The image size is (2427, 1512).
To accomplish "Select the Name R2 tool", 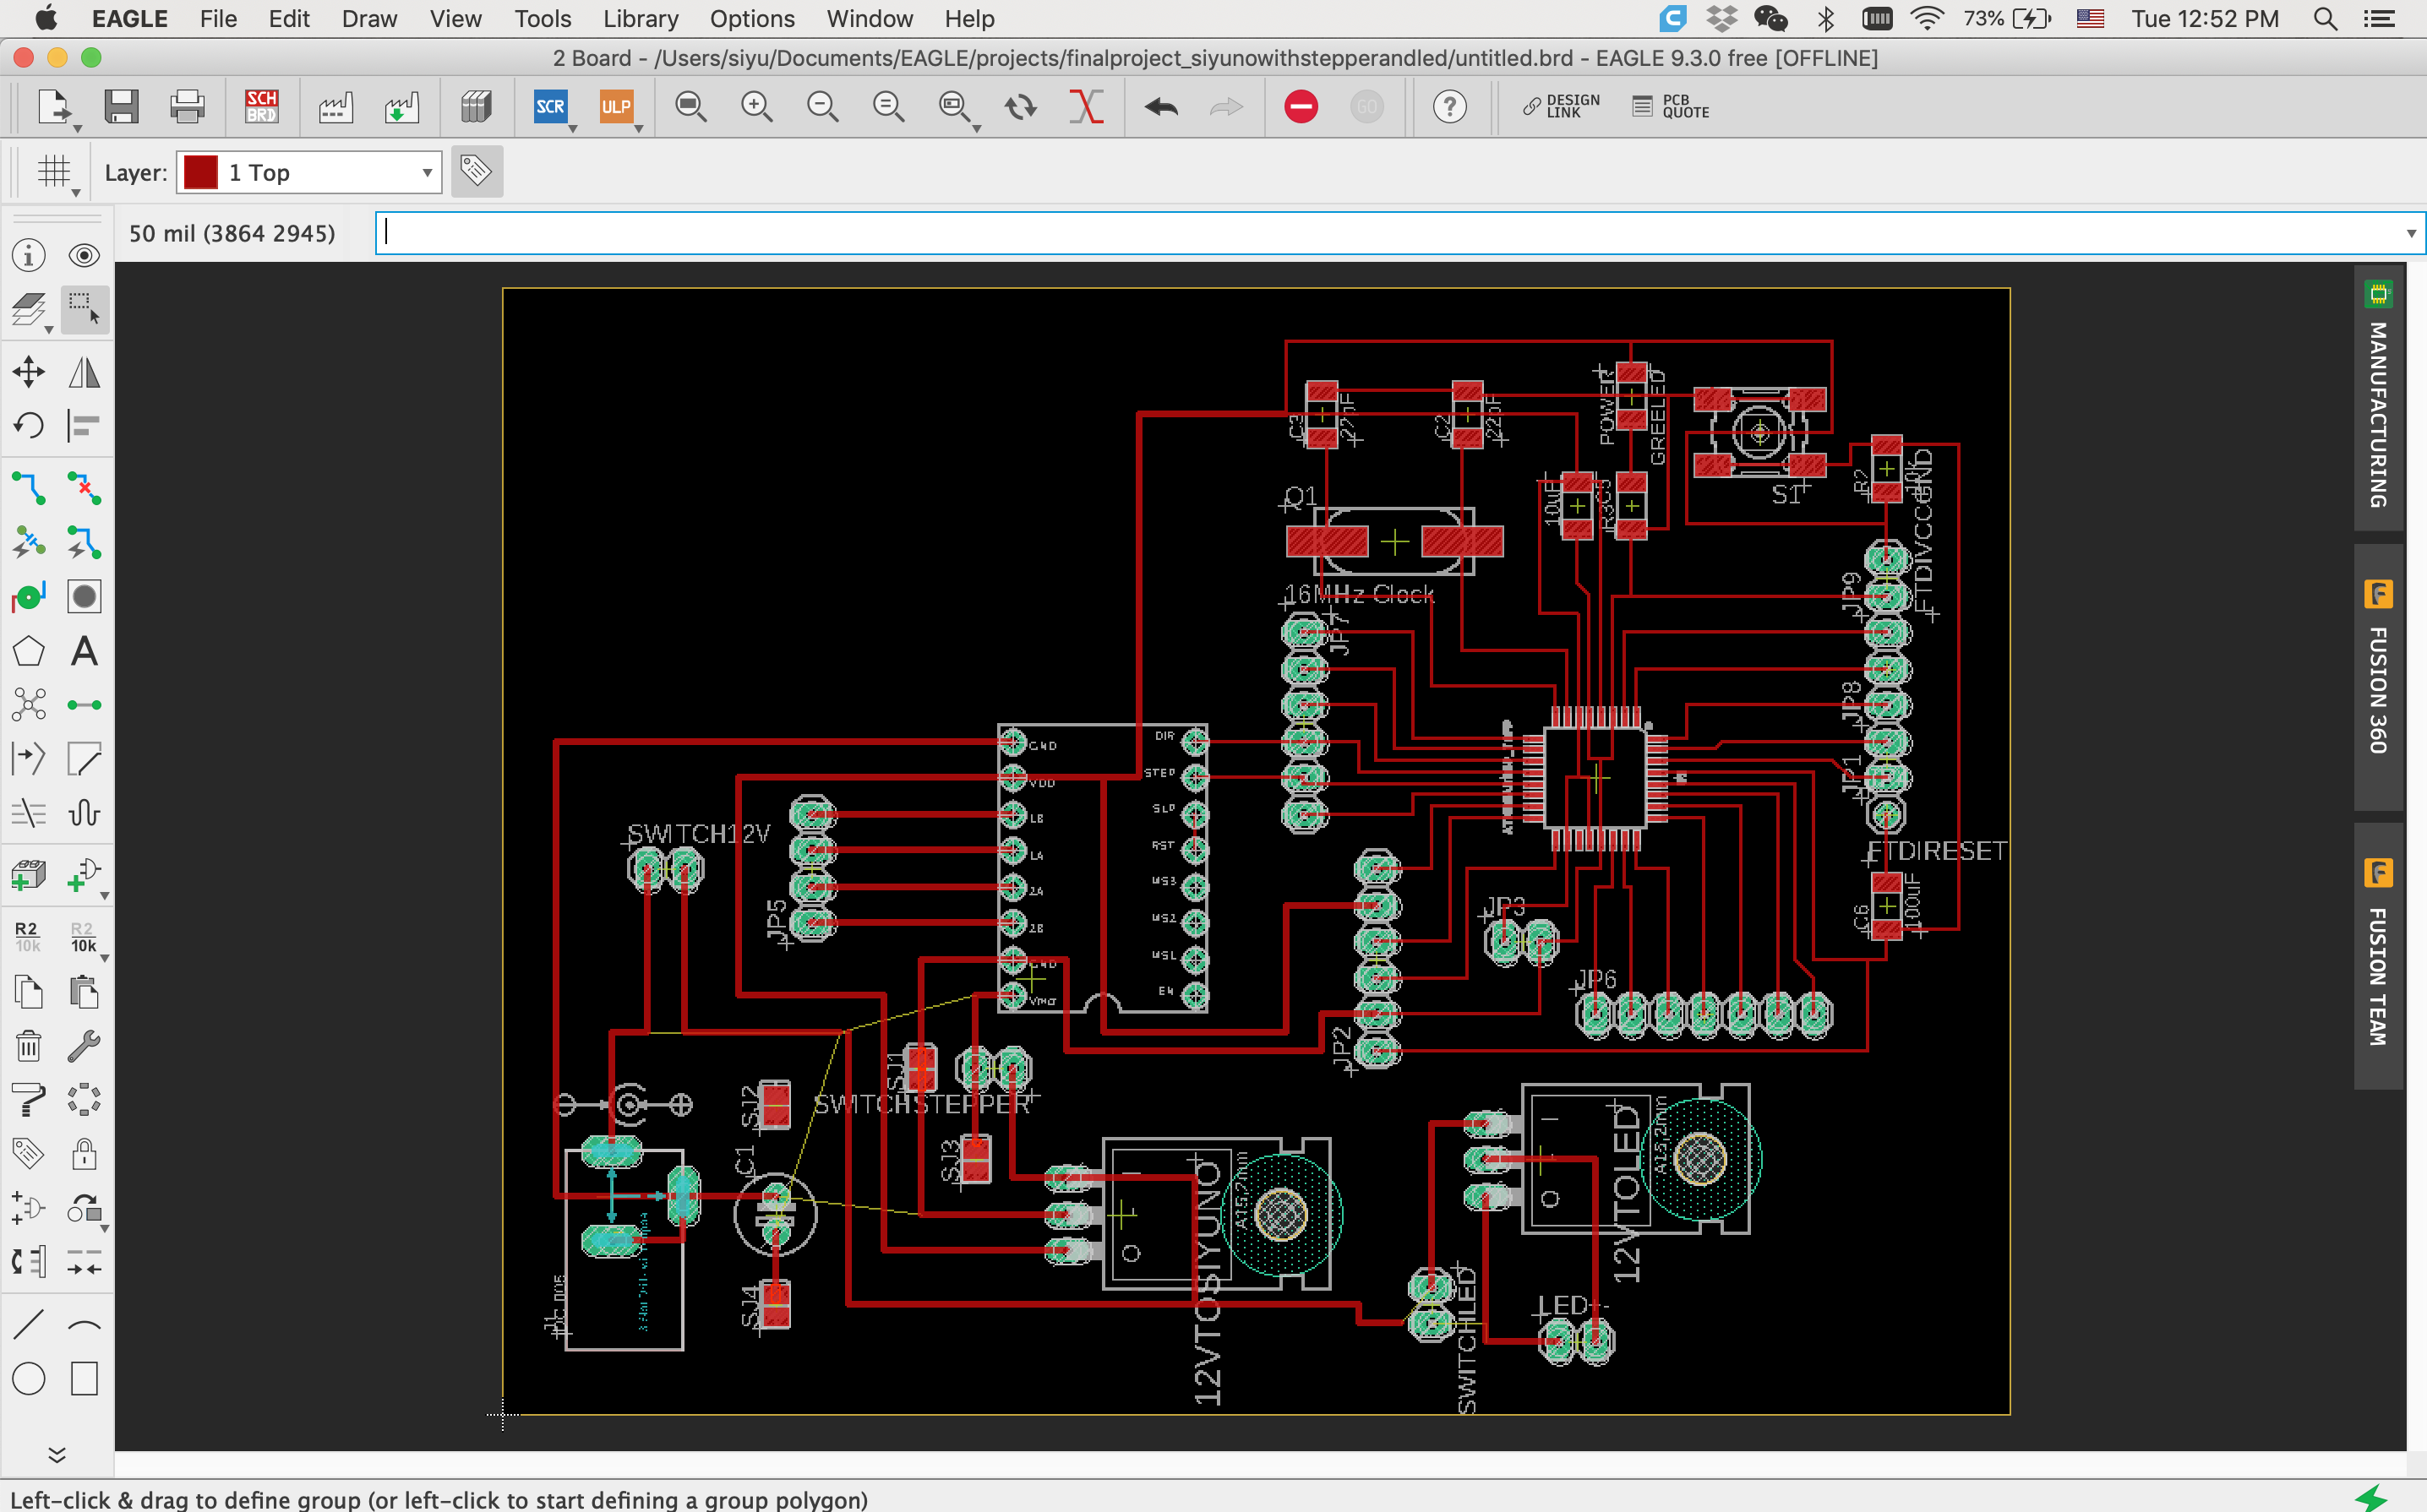I will click(27, 937).
